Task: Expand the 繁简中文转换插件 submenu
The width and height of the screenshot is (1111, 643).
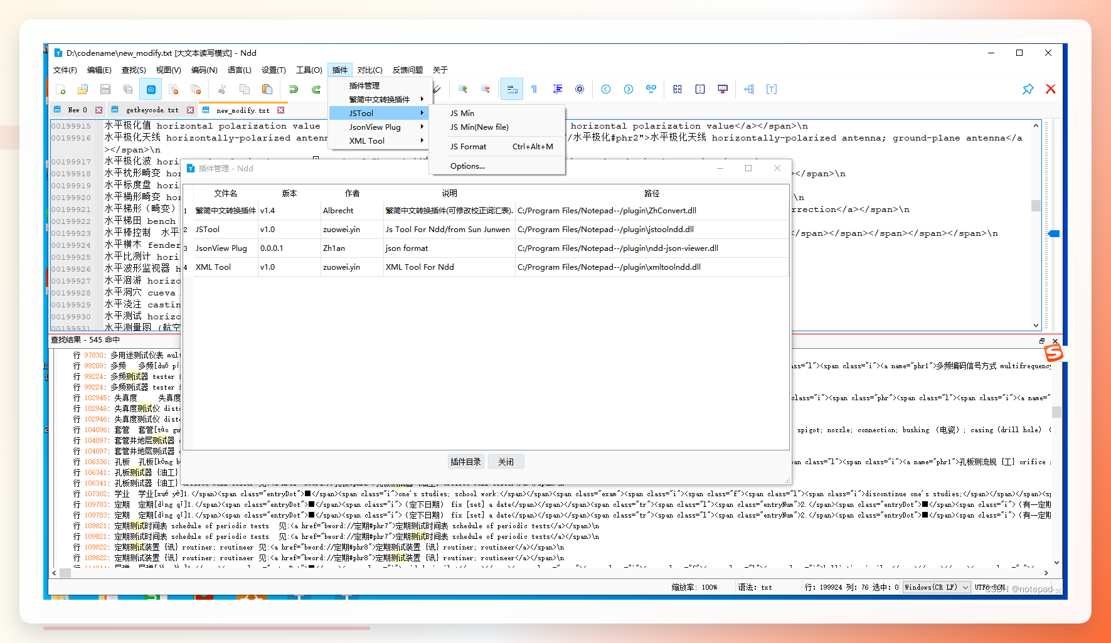Action: (381, 99)
